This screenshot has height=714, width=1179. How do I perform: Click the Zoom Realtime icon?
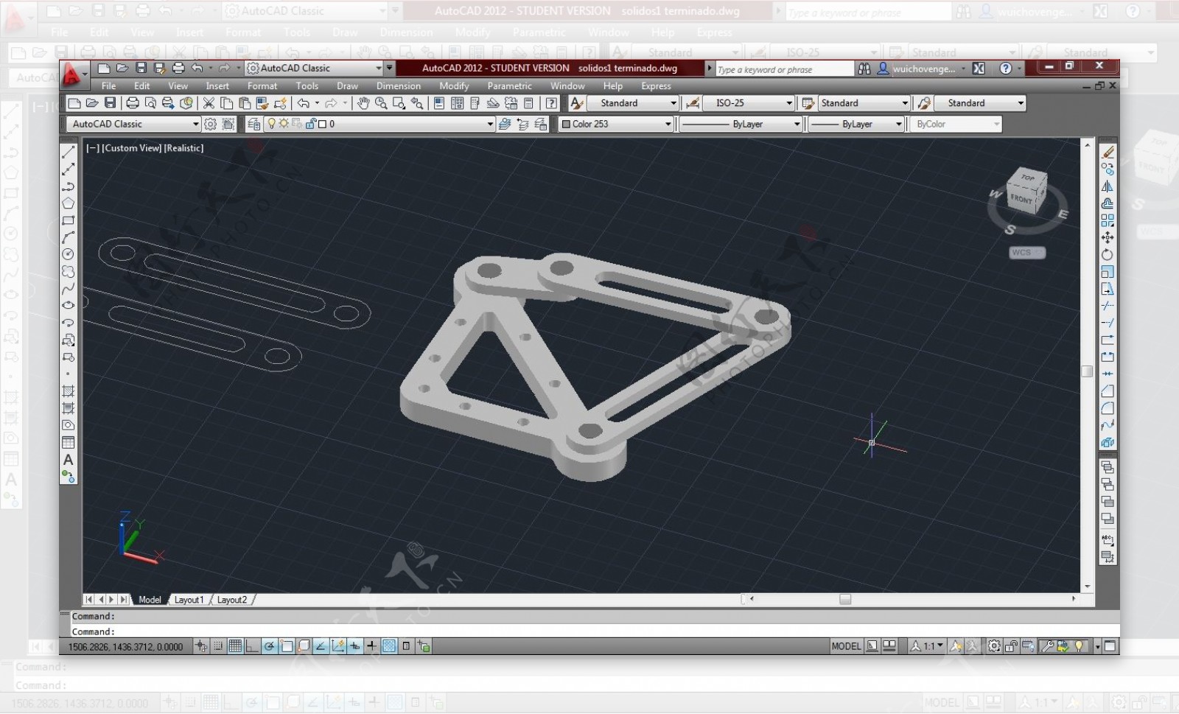coord(381,103)
